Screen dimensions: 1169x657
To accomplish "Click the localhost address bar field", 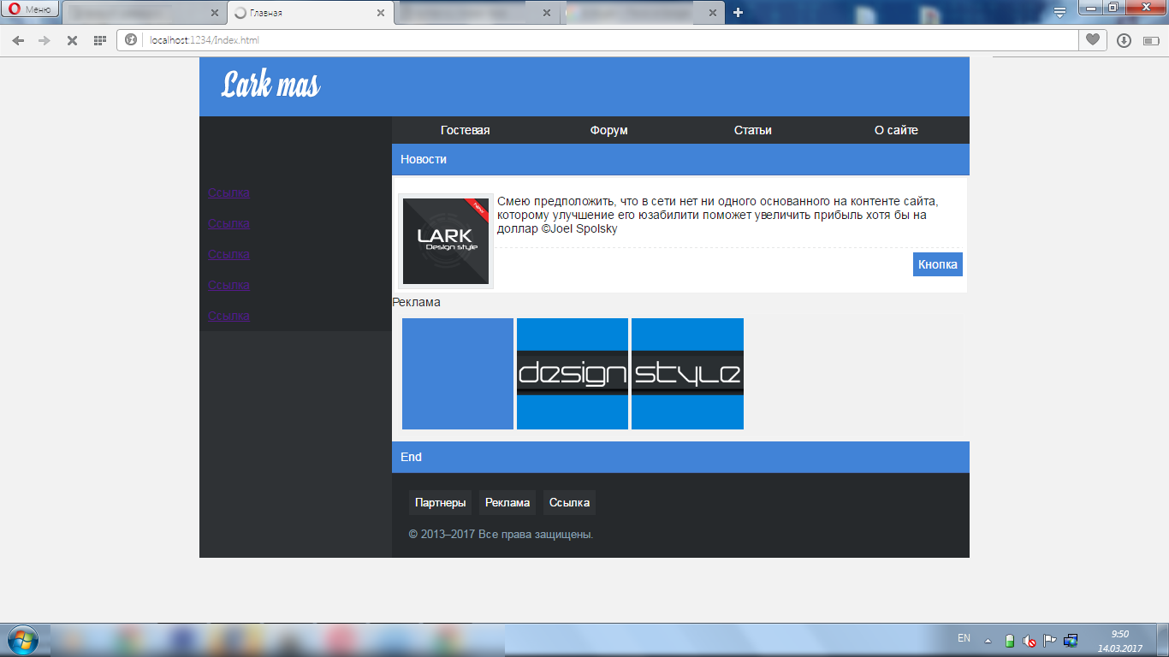I will click(599, 40).
